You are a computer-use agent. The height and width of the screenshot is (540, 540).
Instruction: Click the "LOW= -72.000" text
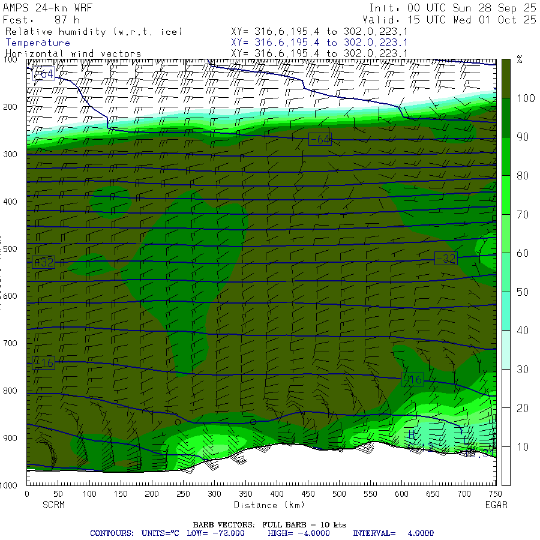tap(215, 533)
